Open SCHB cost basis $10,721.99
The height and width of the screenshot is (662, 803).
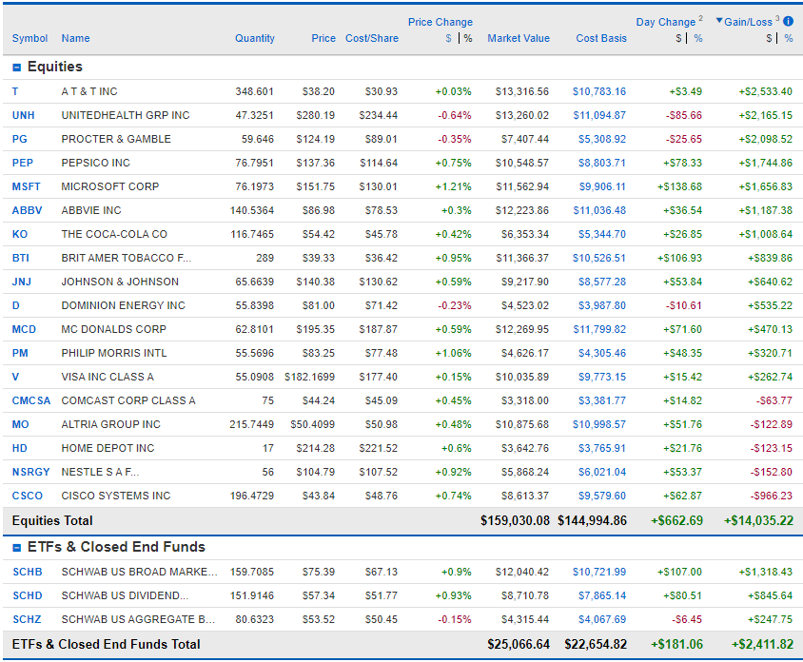coord(599,573)
